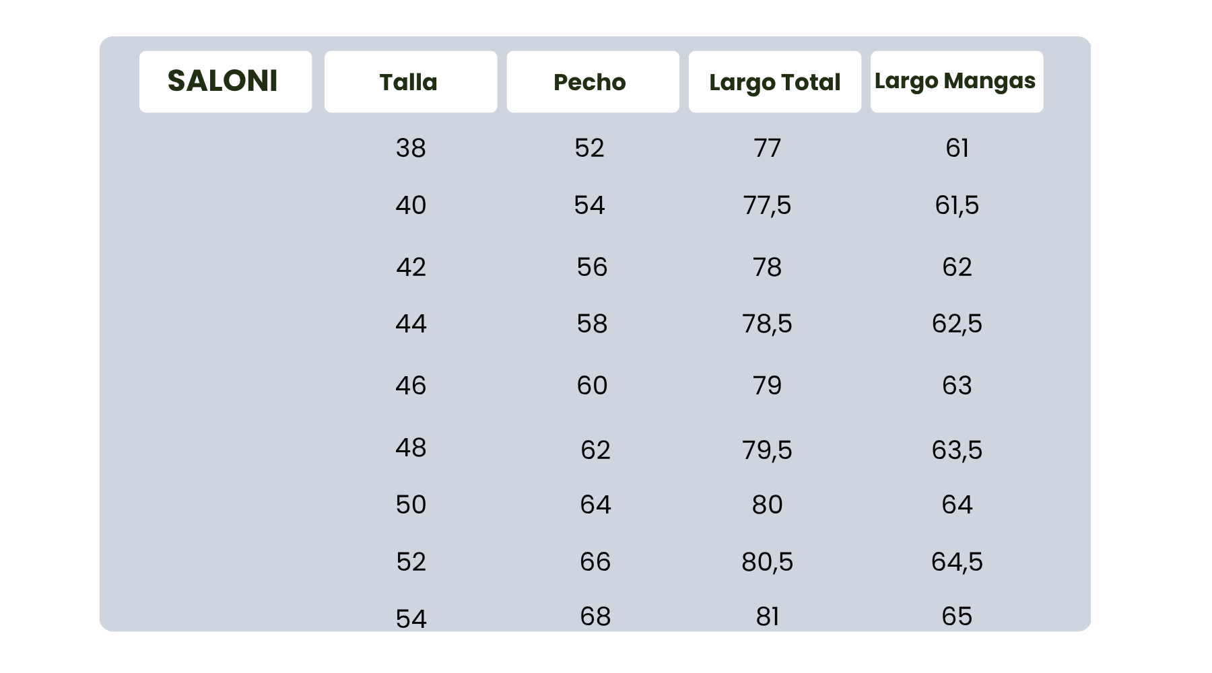Select Largo Total value 79
This screenshot has height=673, width=1212.
pos(767,386)
